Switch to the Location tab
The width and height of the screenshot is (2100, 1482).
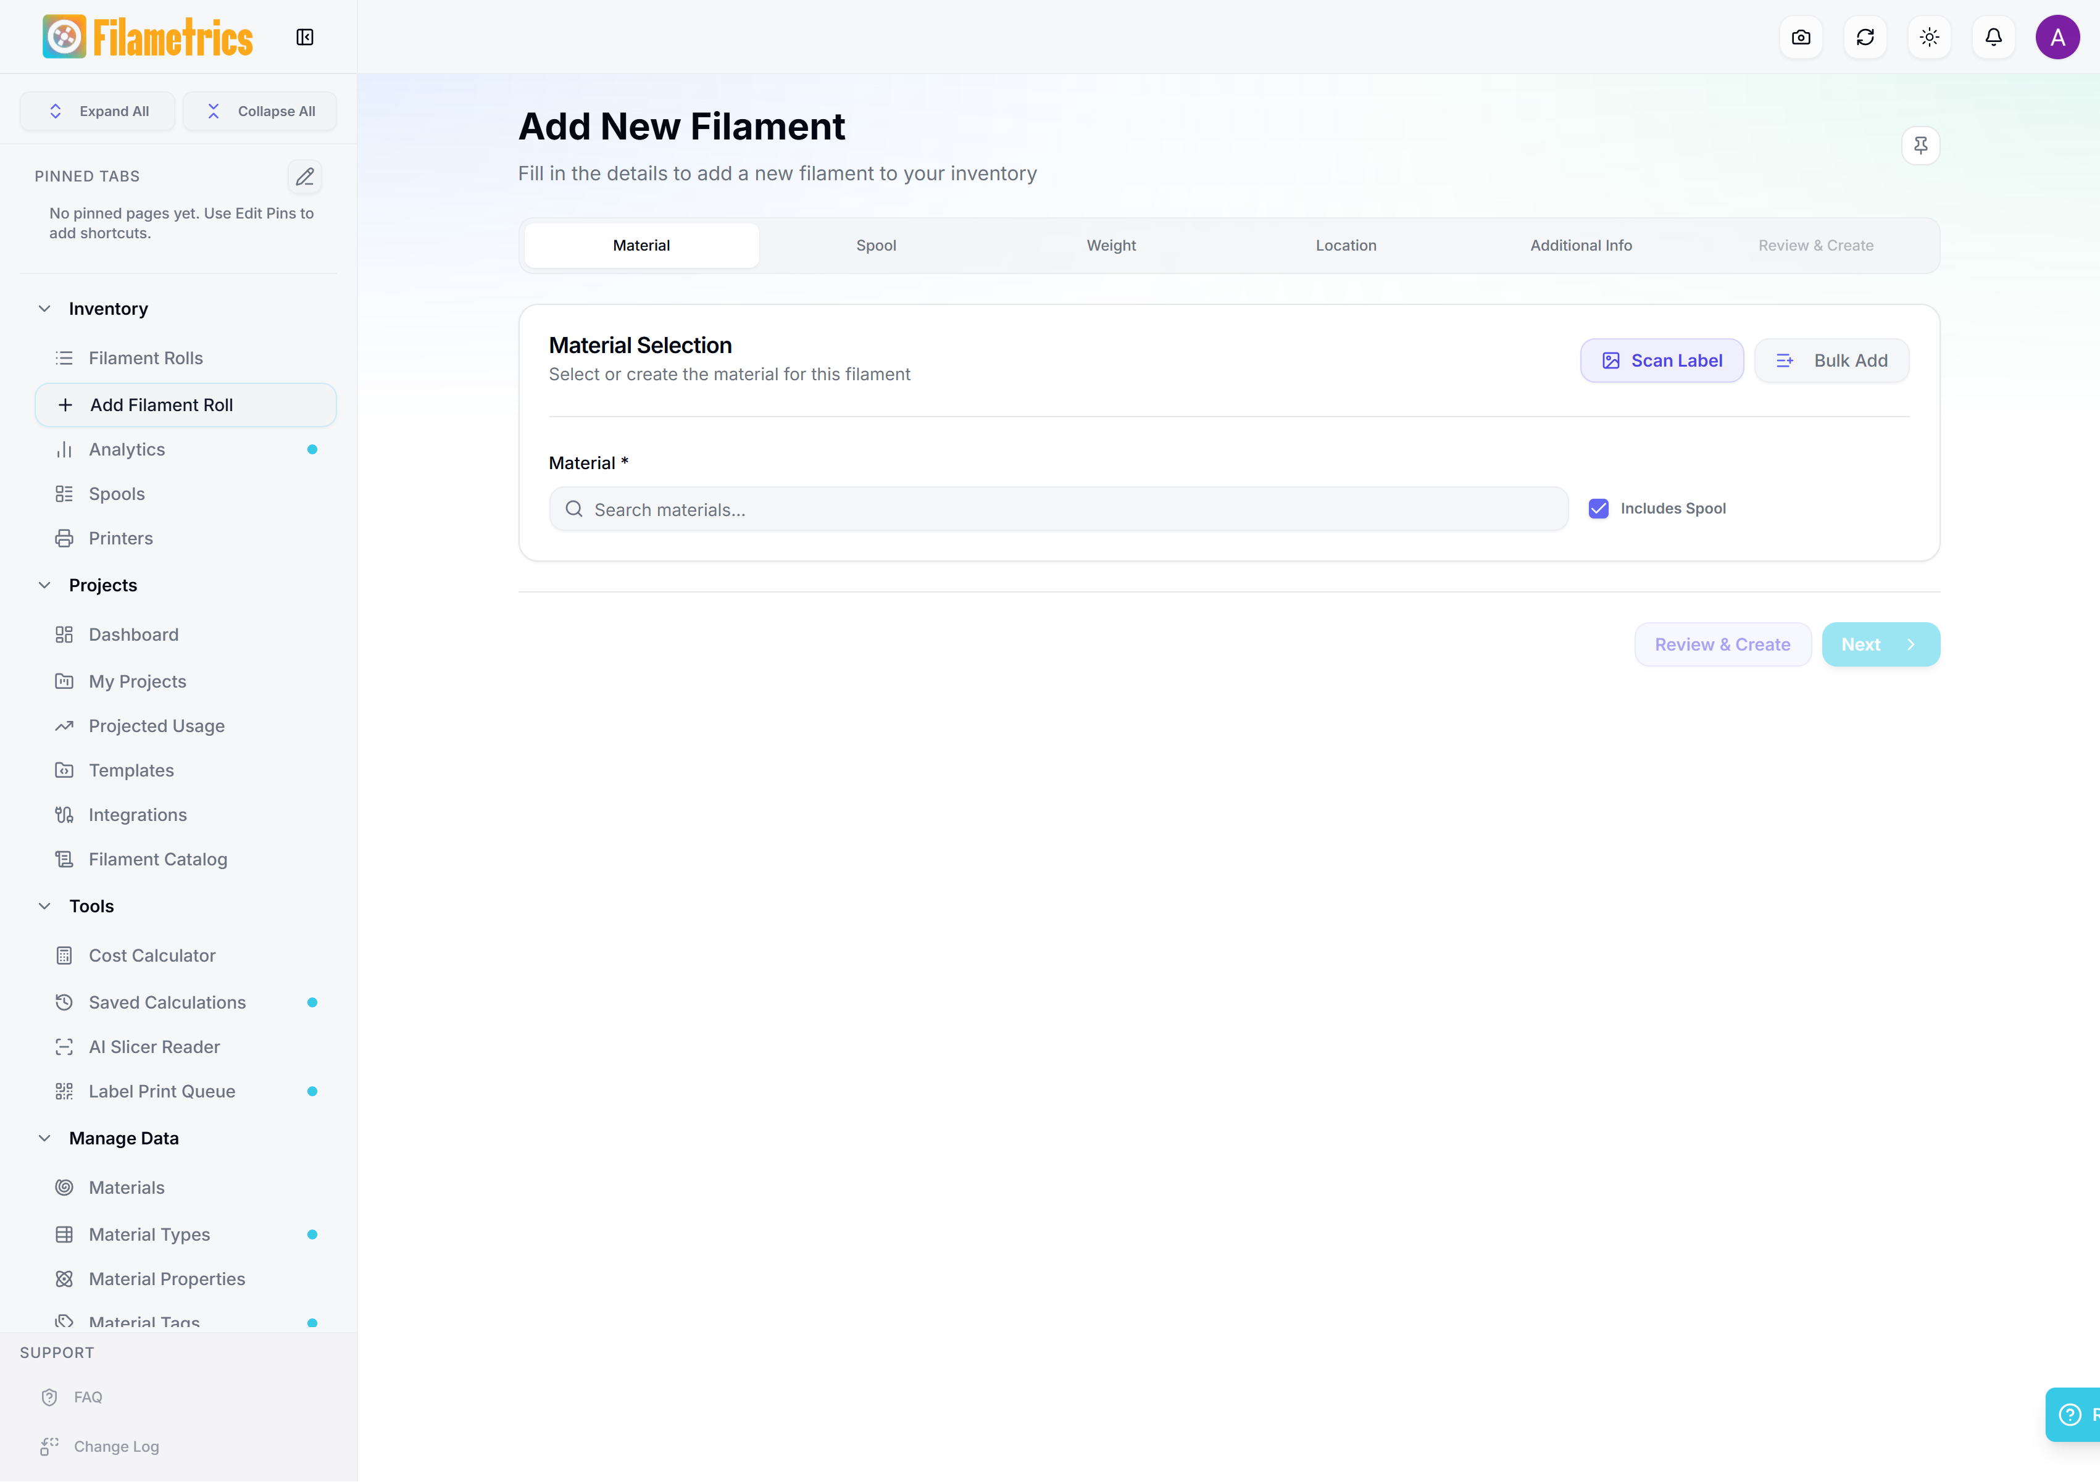pyautogui.click(x=1346, y=245)
